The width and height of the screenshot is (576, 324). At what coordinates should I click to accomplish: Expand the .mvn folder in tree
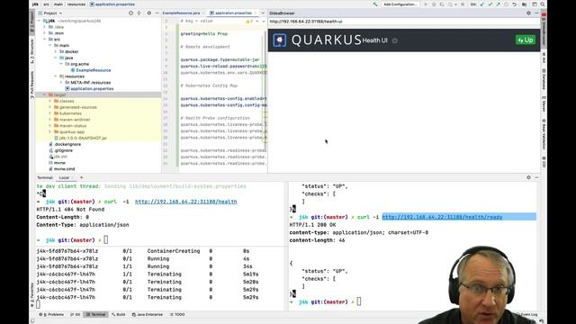pos(45,33)
